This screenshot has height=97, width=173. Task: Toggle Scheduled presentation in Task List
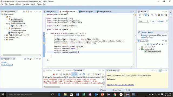(148, 15)
